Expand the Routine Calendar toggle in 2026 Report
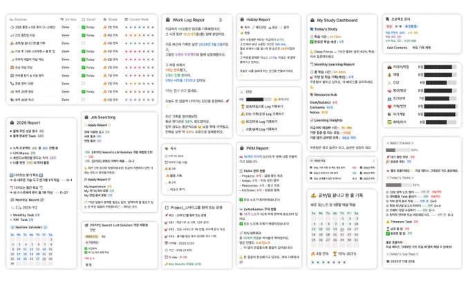The height and width of the screenshot is (282, 470). coord(28,227)
